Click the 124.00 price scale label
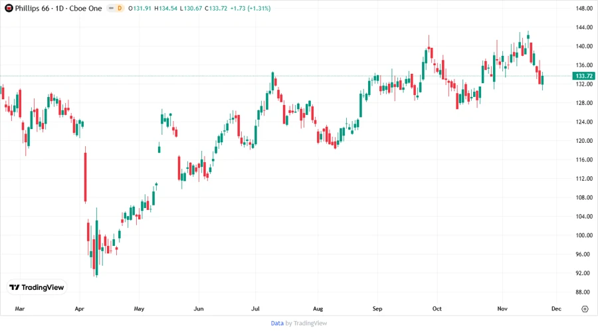 click(584, 122)
